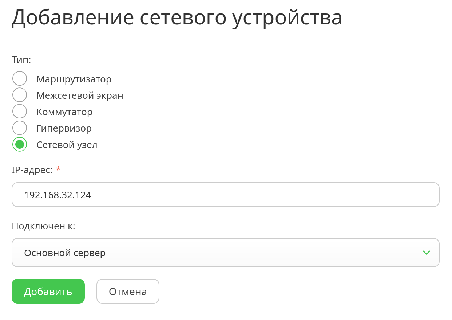
Task: Click the IP-адрес field label
Action: click(x=32, y=169)
